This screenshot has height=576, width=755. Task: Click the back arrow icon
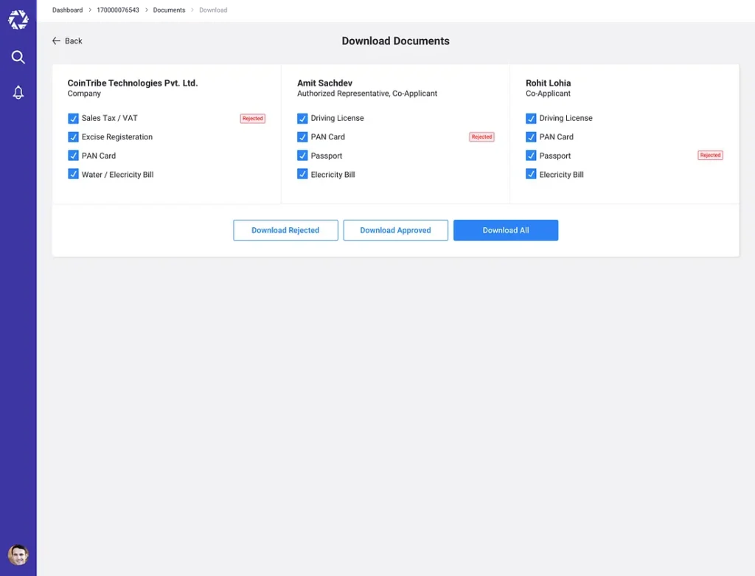coord(56,41)
